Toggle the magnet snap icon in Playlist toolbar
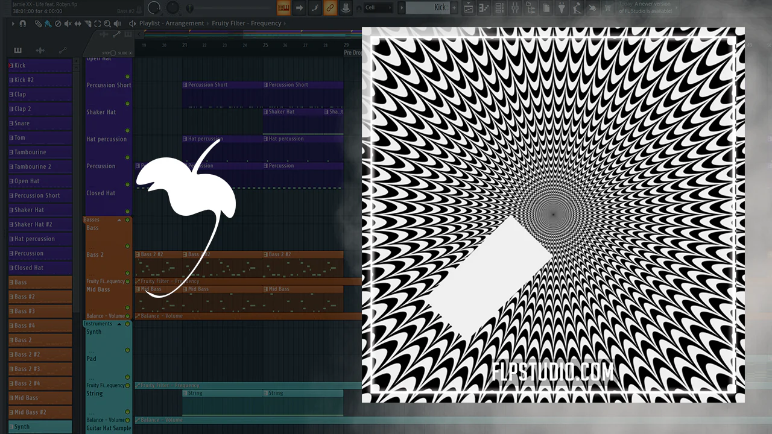 (22, 24)
